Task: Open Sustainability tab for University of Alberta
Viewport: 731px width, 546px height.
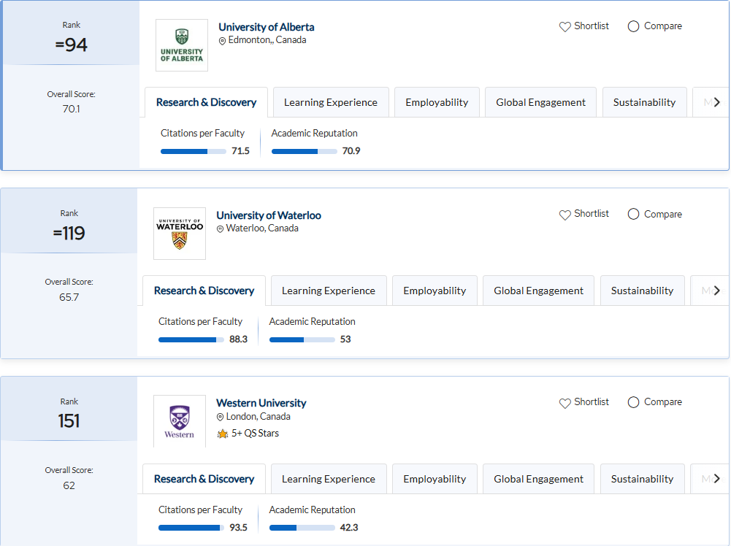Action: tap(644, 102)
